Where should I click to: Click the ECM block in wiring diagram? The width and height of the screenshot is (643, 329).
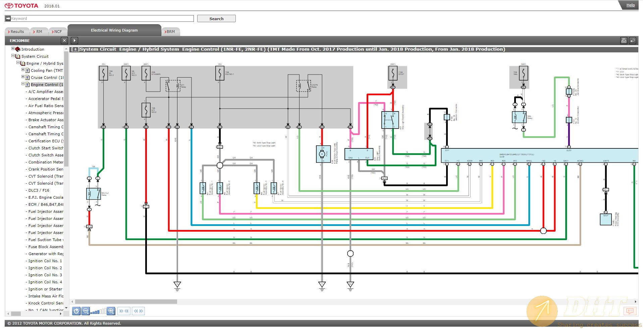pyautogui.click(x=539, y=156)
